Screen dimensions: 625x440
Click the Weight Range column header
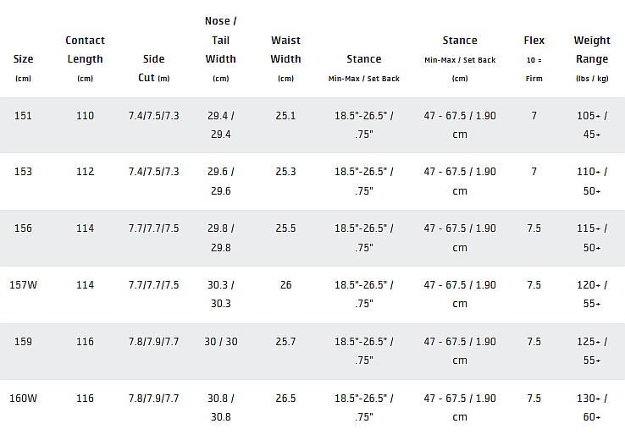pos(591,50)
